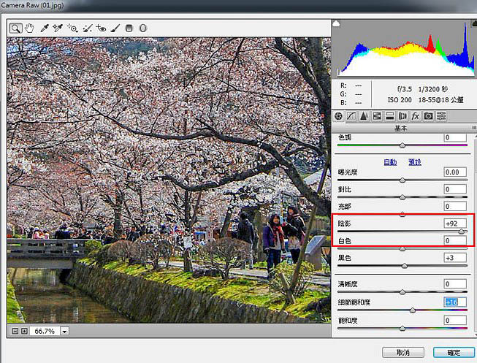The width and height of the screenshot is (477, 363).
Task: Pick the White Balance eyedropper tool
Action: pos(45,28)
